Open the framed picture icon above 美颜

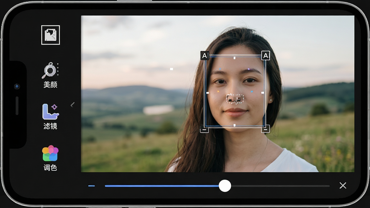tap(51, 35)
